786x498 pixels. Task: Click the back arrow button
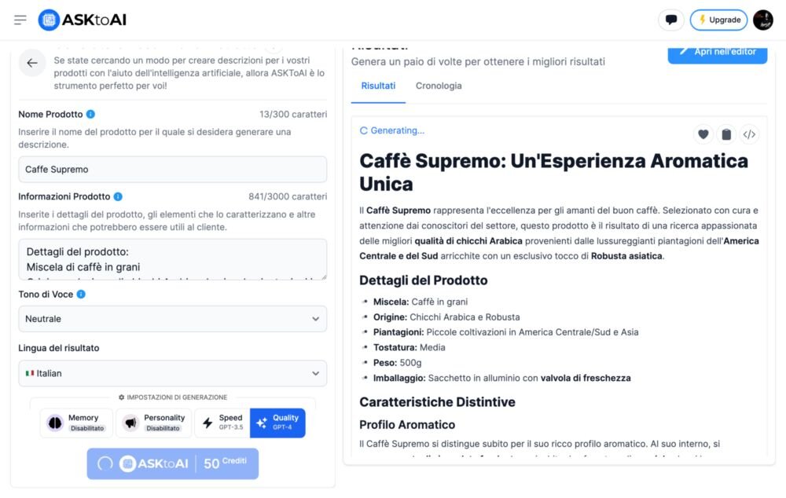tap(32, 63)
